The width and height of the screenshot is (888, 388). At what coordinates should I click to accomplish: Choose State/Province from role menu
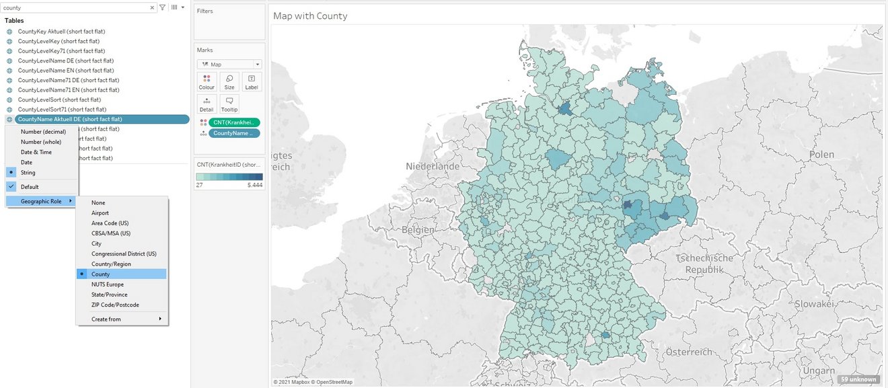tap(109, 295)
